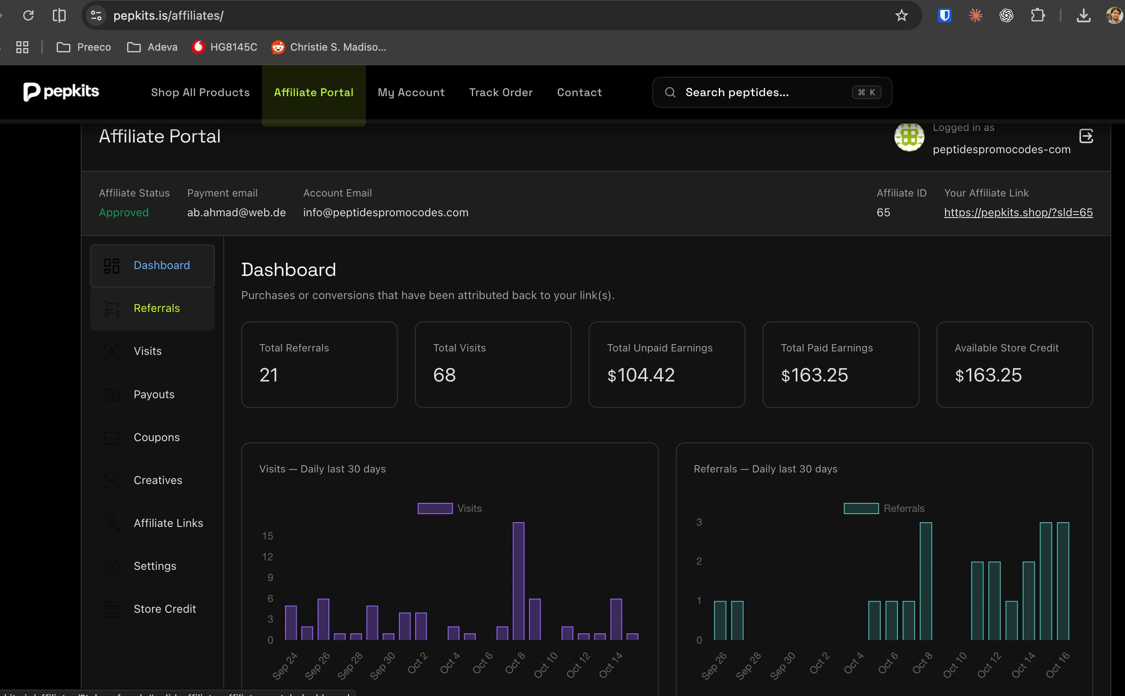Open the Coupons sidebar tab
Viewport: 1125px width, 696px height.
point(152,437)
